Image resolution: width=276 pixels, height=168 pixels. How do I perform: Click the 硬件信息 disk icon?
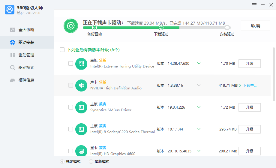click(13, 80)
